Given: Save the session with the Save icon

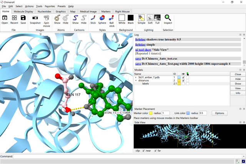Looking at the screenshot, I should 23,20.
